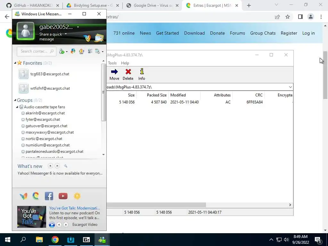Click the search magnifier in contact search box
Viewport: 328px width, 246px height.
coord(52,51)
